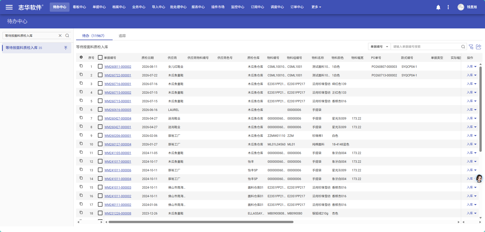Open document link WM260427-000001

point(118,127)
